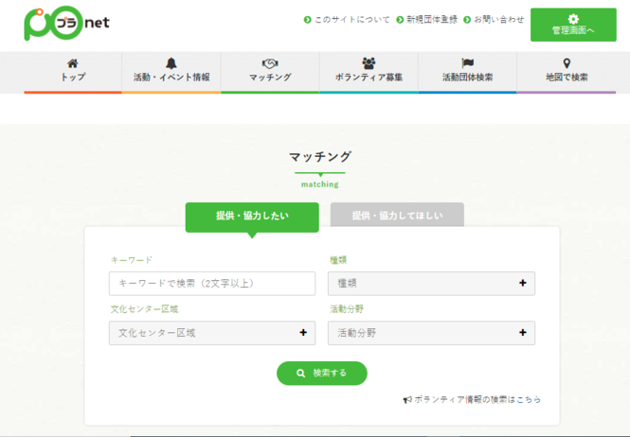630x437 pixels.
Task: Click the flag icon above 活動団体検索
Action: point(467,63)
